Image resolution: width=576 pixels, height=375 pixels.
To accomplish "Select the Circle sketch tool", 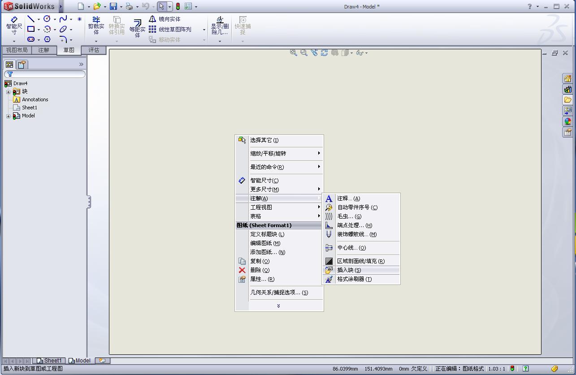I will tap(47, 19).
